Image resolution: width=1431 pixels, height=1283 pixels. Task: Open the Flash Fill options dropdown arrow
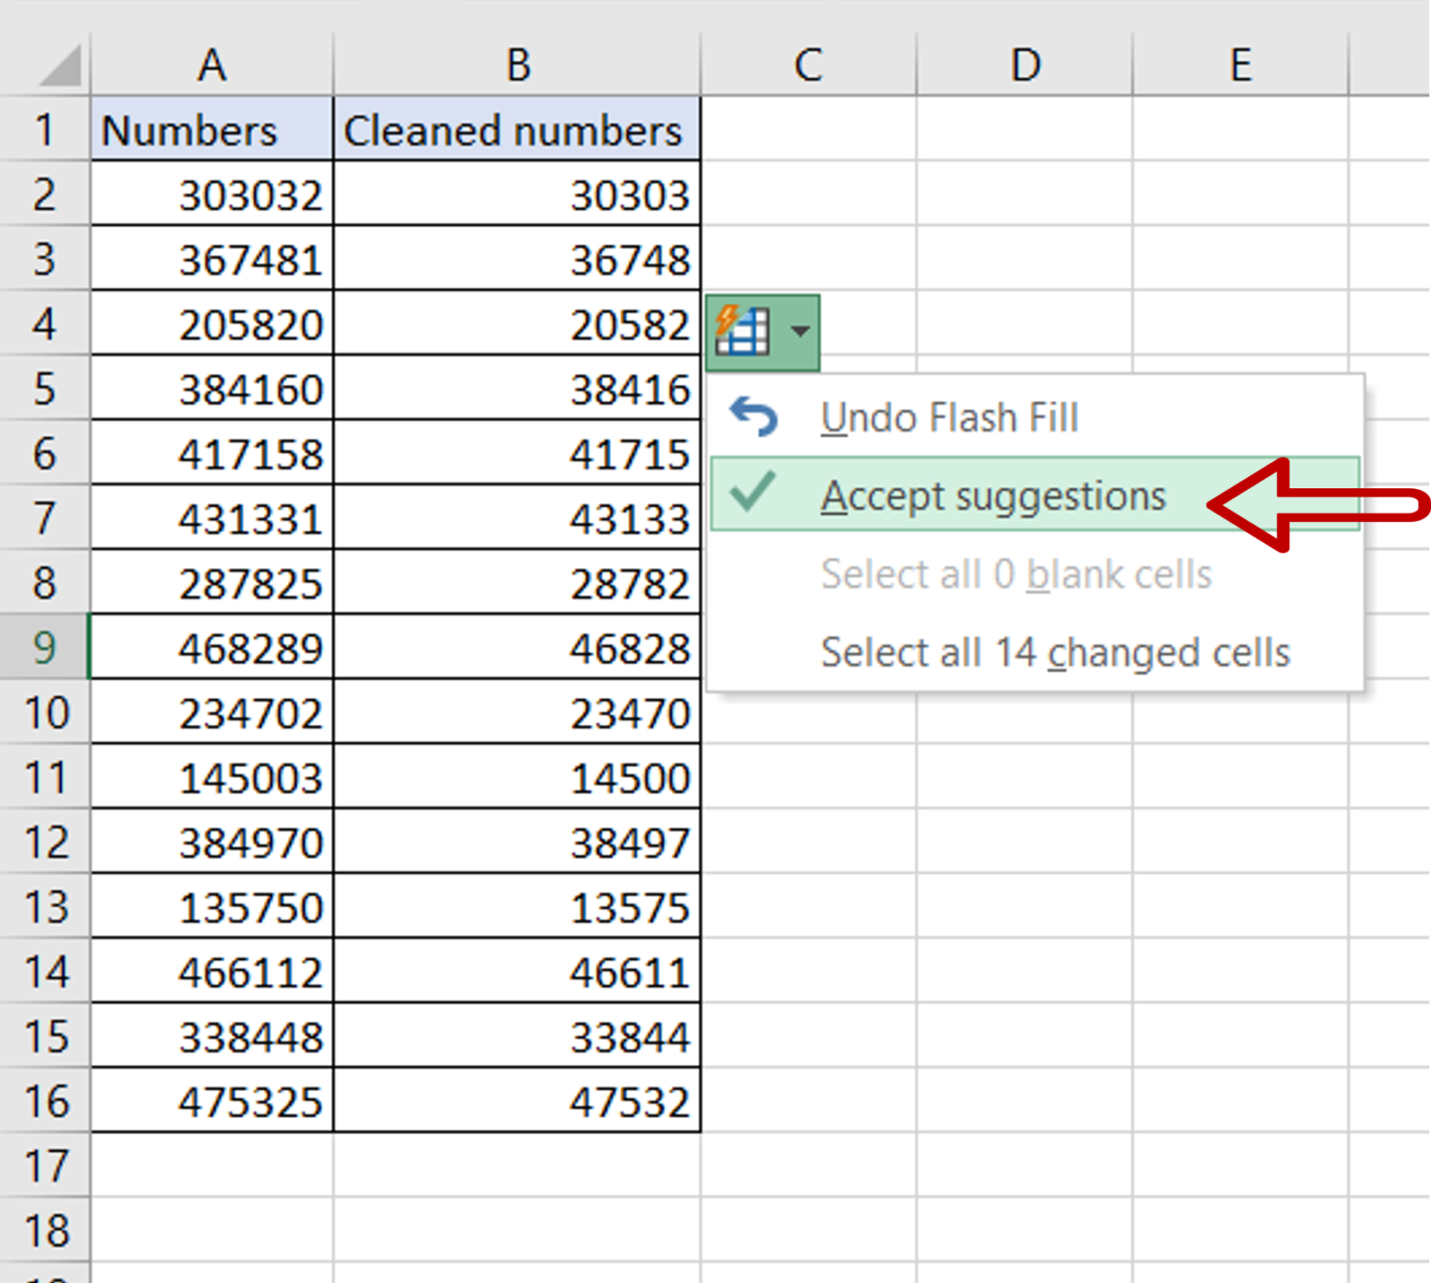(x=799, y=331)
